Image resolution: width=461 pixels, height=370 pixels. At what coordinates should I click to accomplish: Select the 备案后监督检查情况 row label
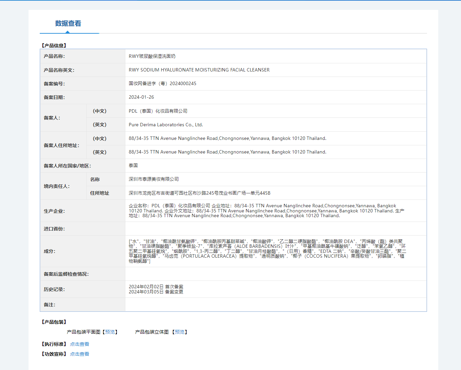click(66, 274)
